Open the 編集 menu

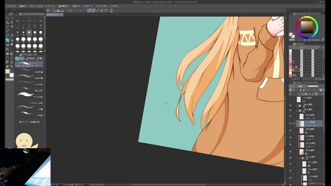point(23,6)
